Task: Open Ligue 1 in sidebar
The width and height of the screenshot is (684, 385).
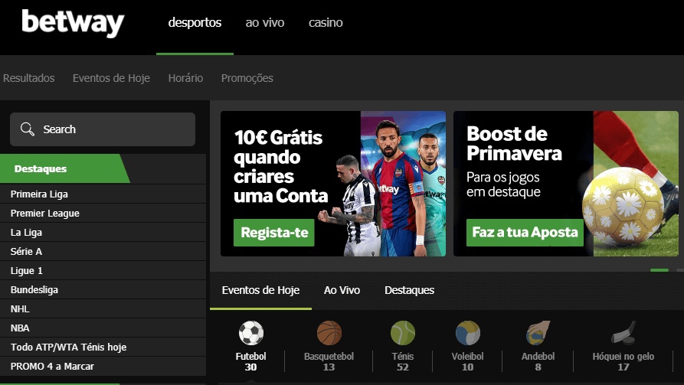Action: pyautogui.click(x=103, y=271)
